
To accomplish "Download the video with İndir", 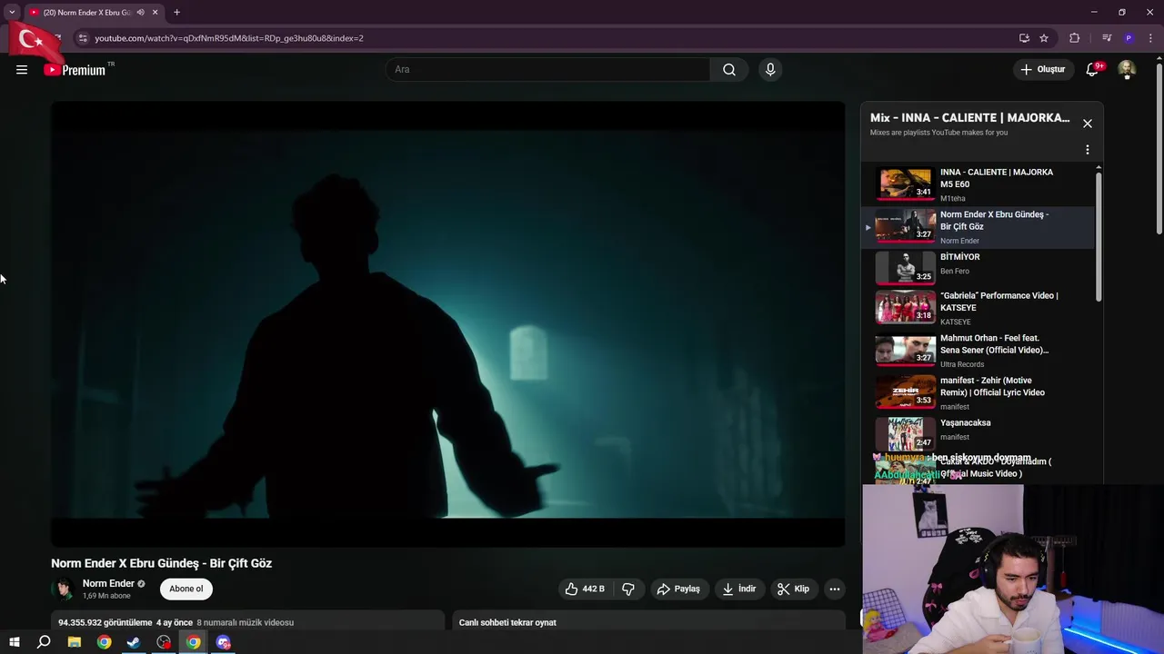I will [x=739, y=589].
